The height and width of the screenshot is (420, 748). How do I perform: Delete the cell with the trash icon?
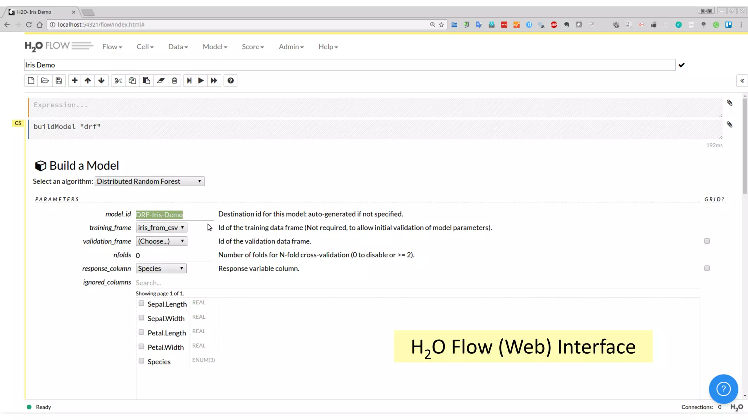175,81
